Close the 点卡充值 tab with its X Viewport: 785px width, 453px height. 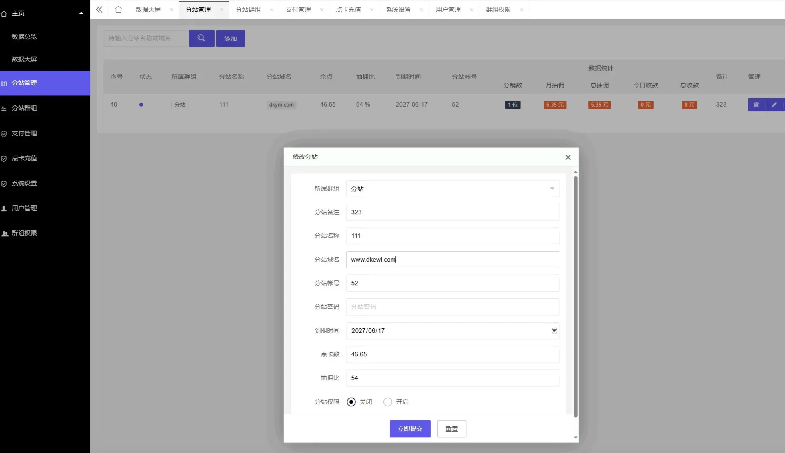(371, 10)
